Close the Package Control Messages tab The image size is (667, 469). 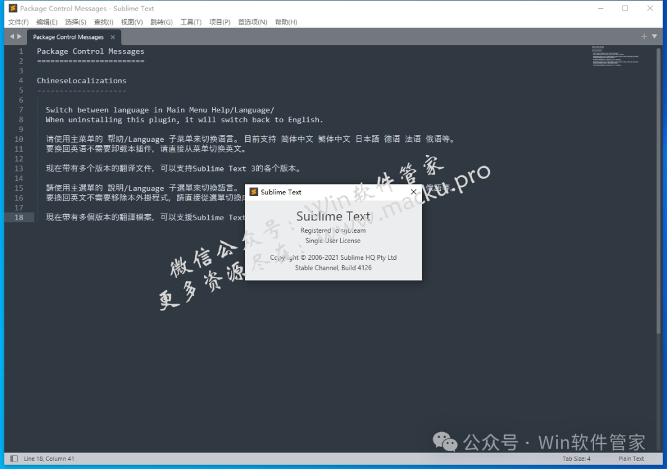pos(113,37)
